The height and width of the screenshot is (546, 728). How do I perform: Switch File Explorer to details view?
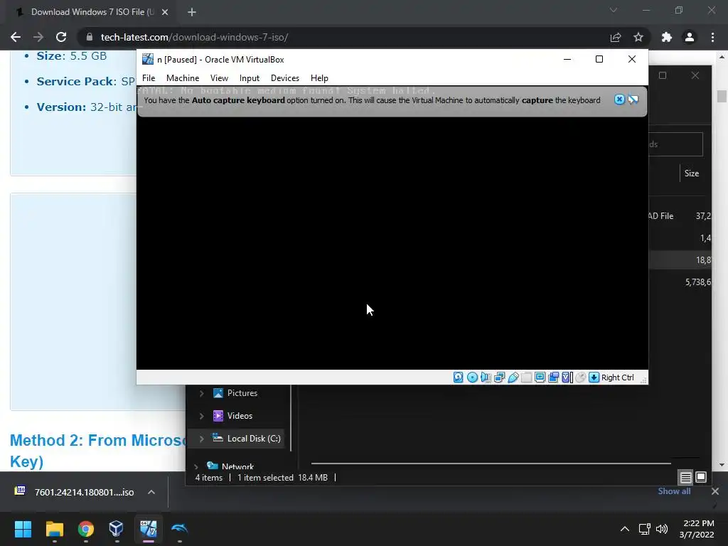[x=686, y=477]
